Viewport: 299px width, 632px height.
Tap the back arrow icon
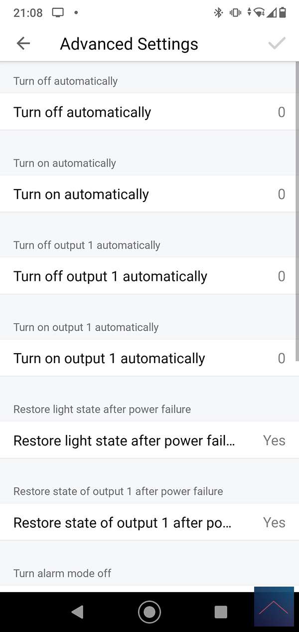coord(23,44)
